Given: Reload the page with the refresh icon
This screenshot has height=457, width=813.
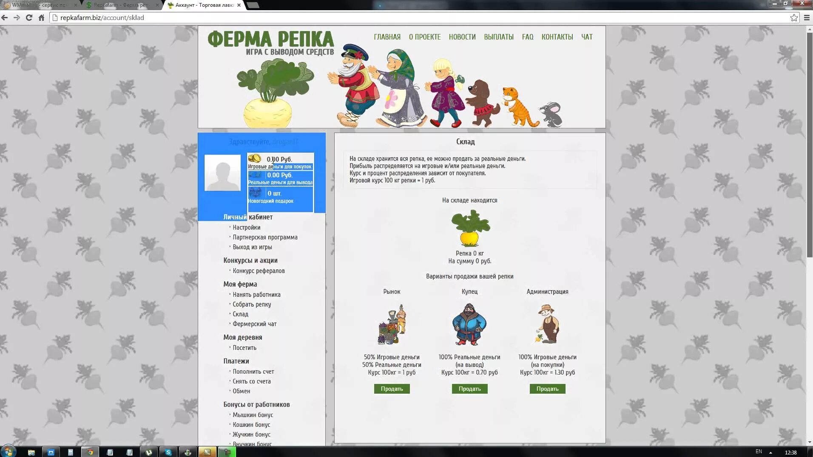Looking at the screenshot, I should [29, 17].
